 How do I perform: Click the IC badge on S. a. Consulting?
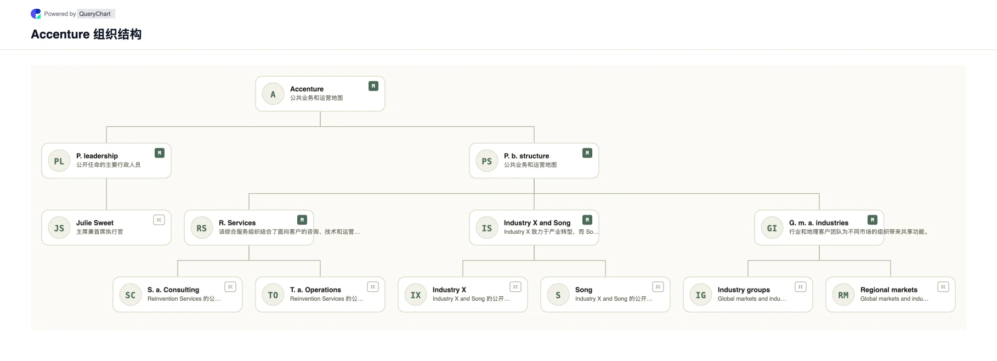click(230, 287)
